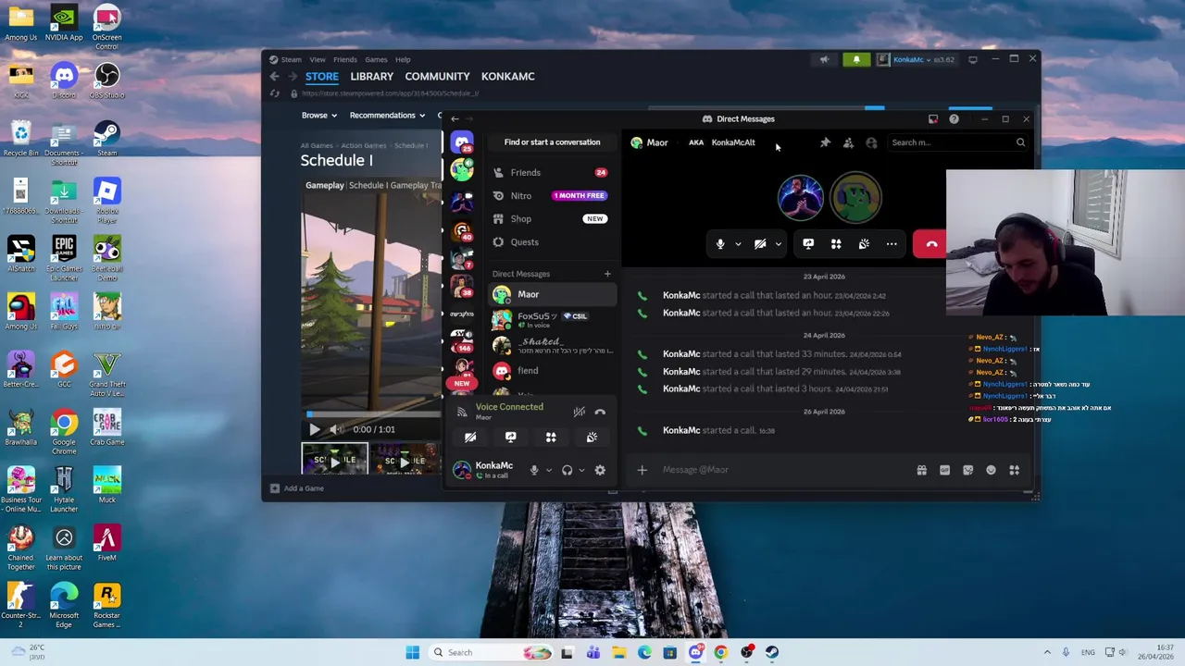
Task: Open Quests in Discord sidebar
Action: [552, 242]
